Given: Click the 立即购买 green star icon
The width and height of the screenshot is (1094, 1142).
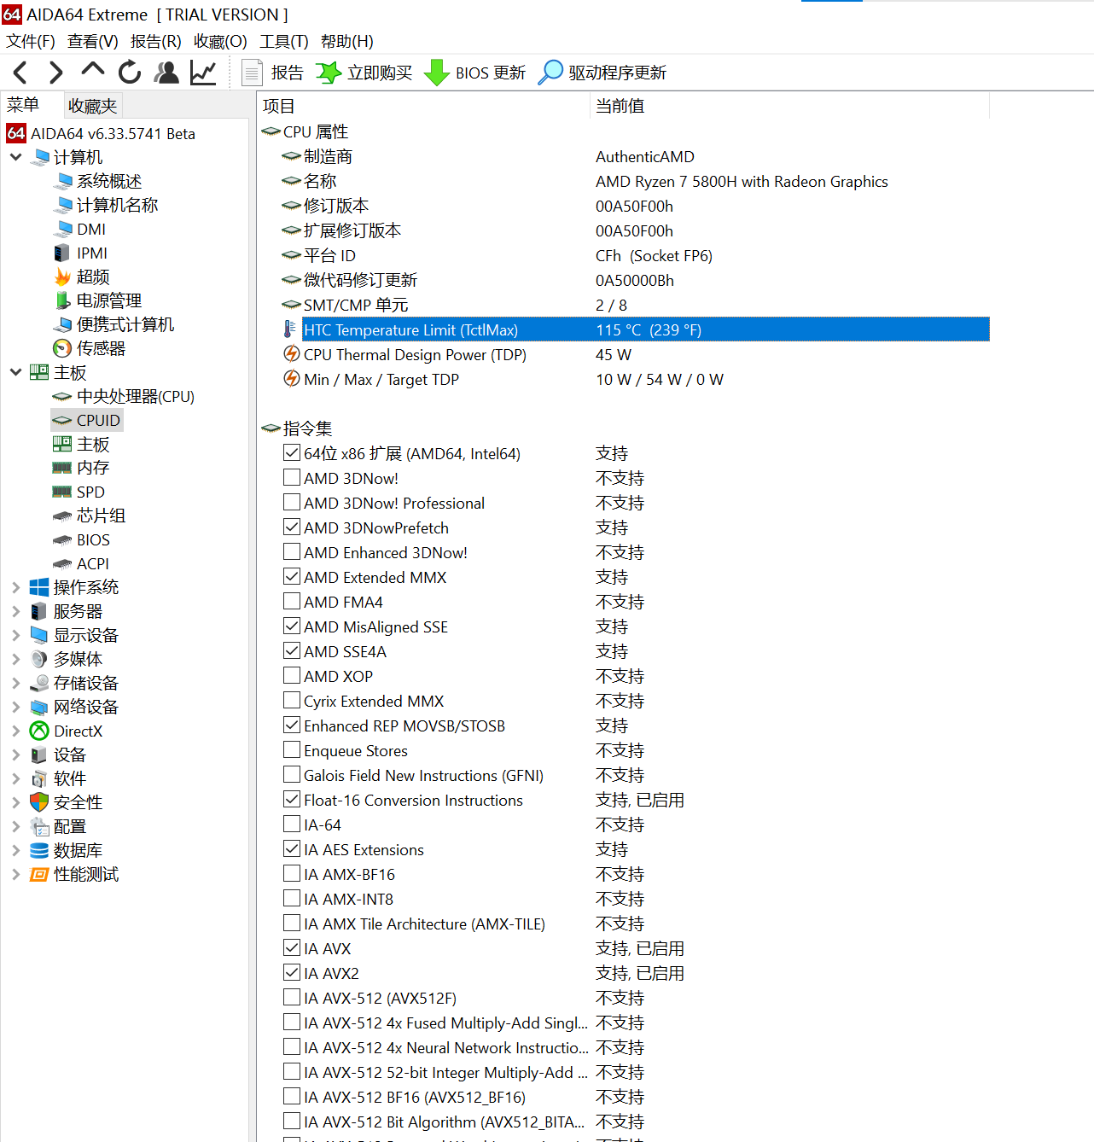Looking at the screenshot, I should coord(329,73).
